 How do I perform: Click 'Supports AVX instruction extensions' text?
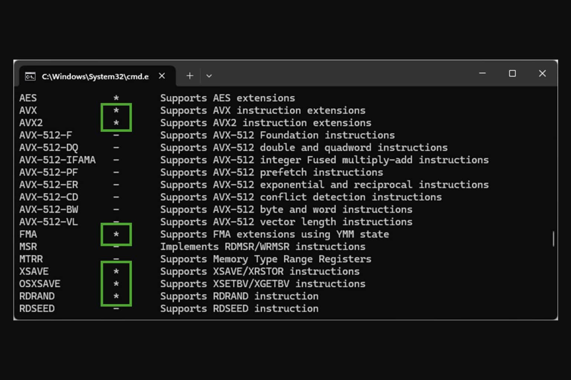click(263, 111)
